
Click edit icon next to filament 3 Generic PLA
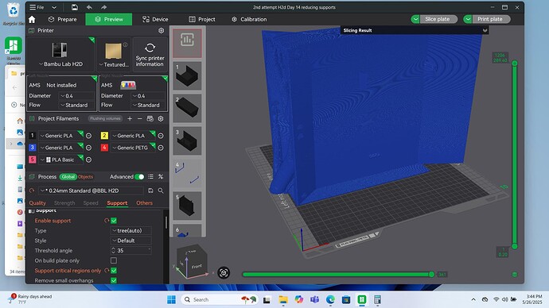tap(89, 148)
